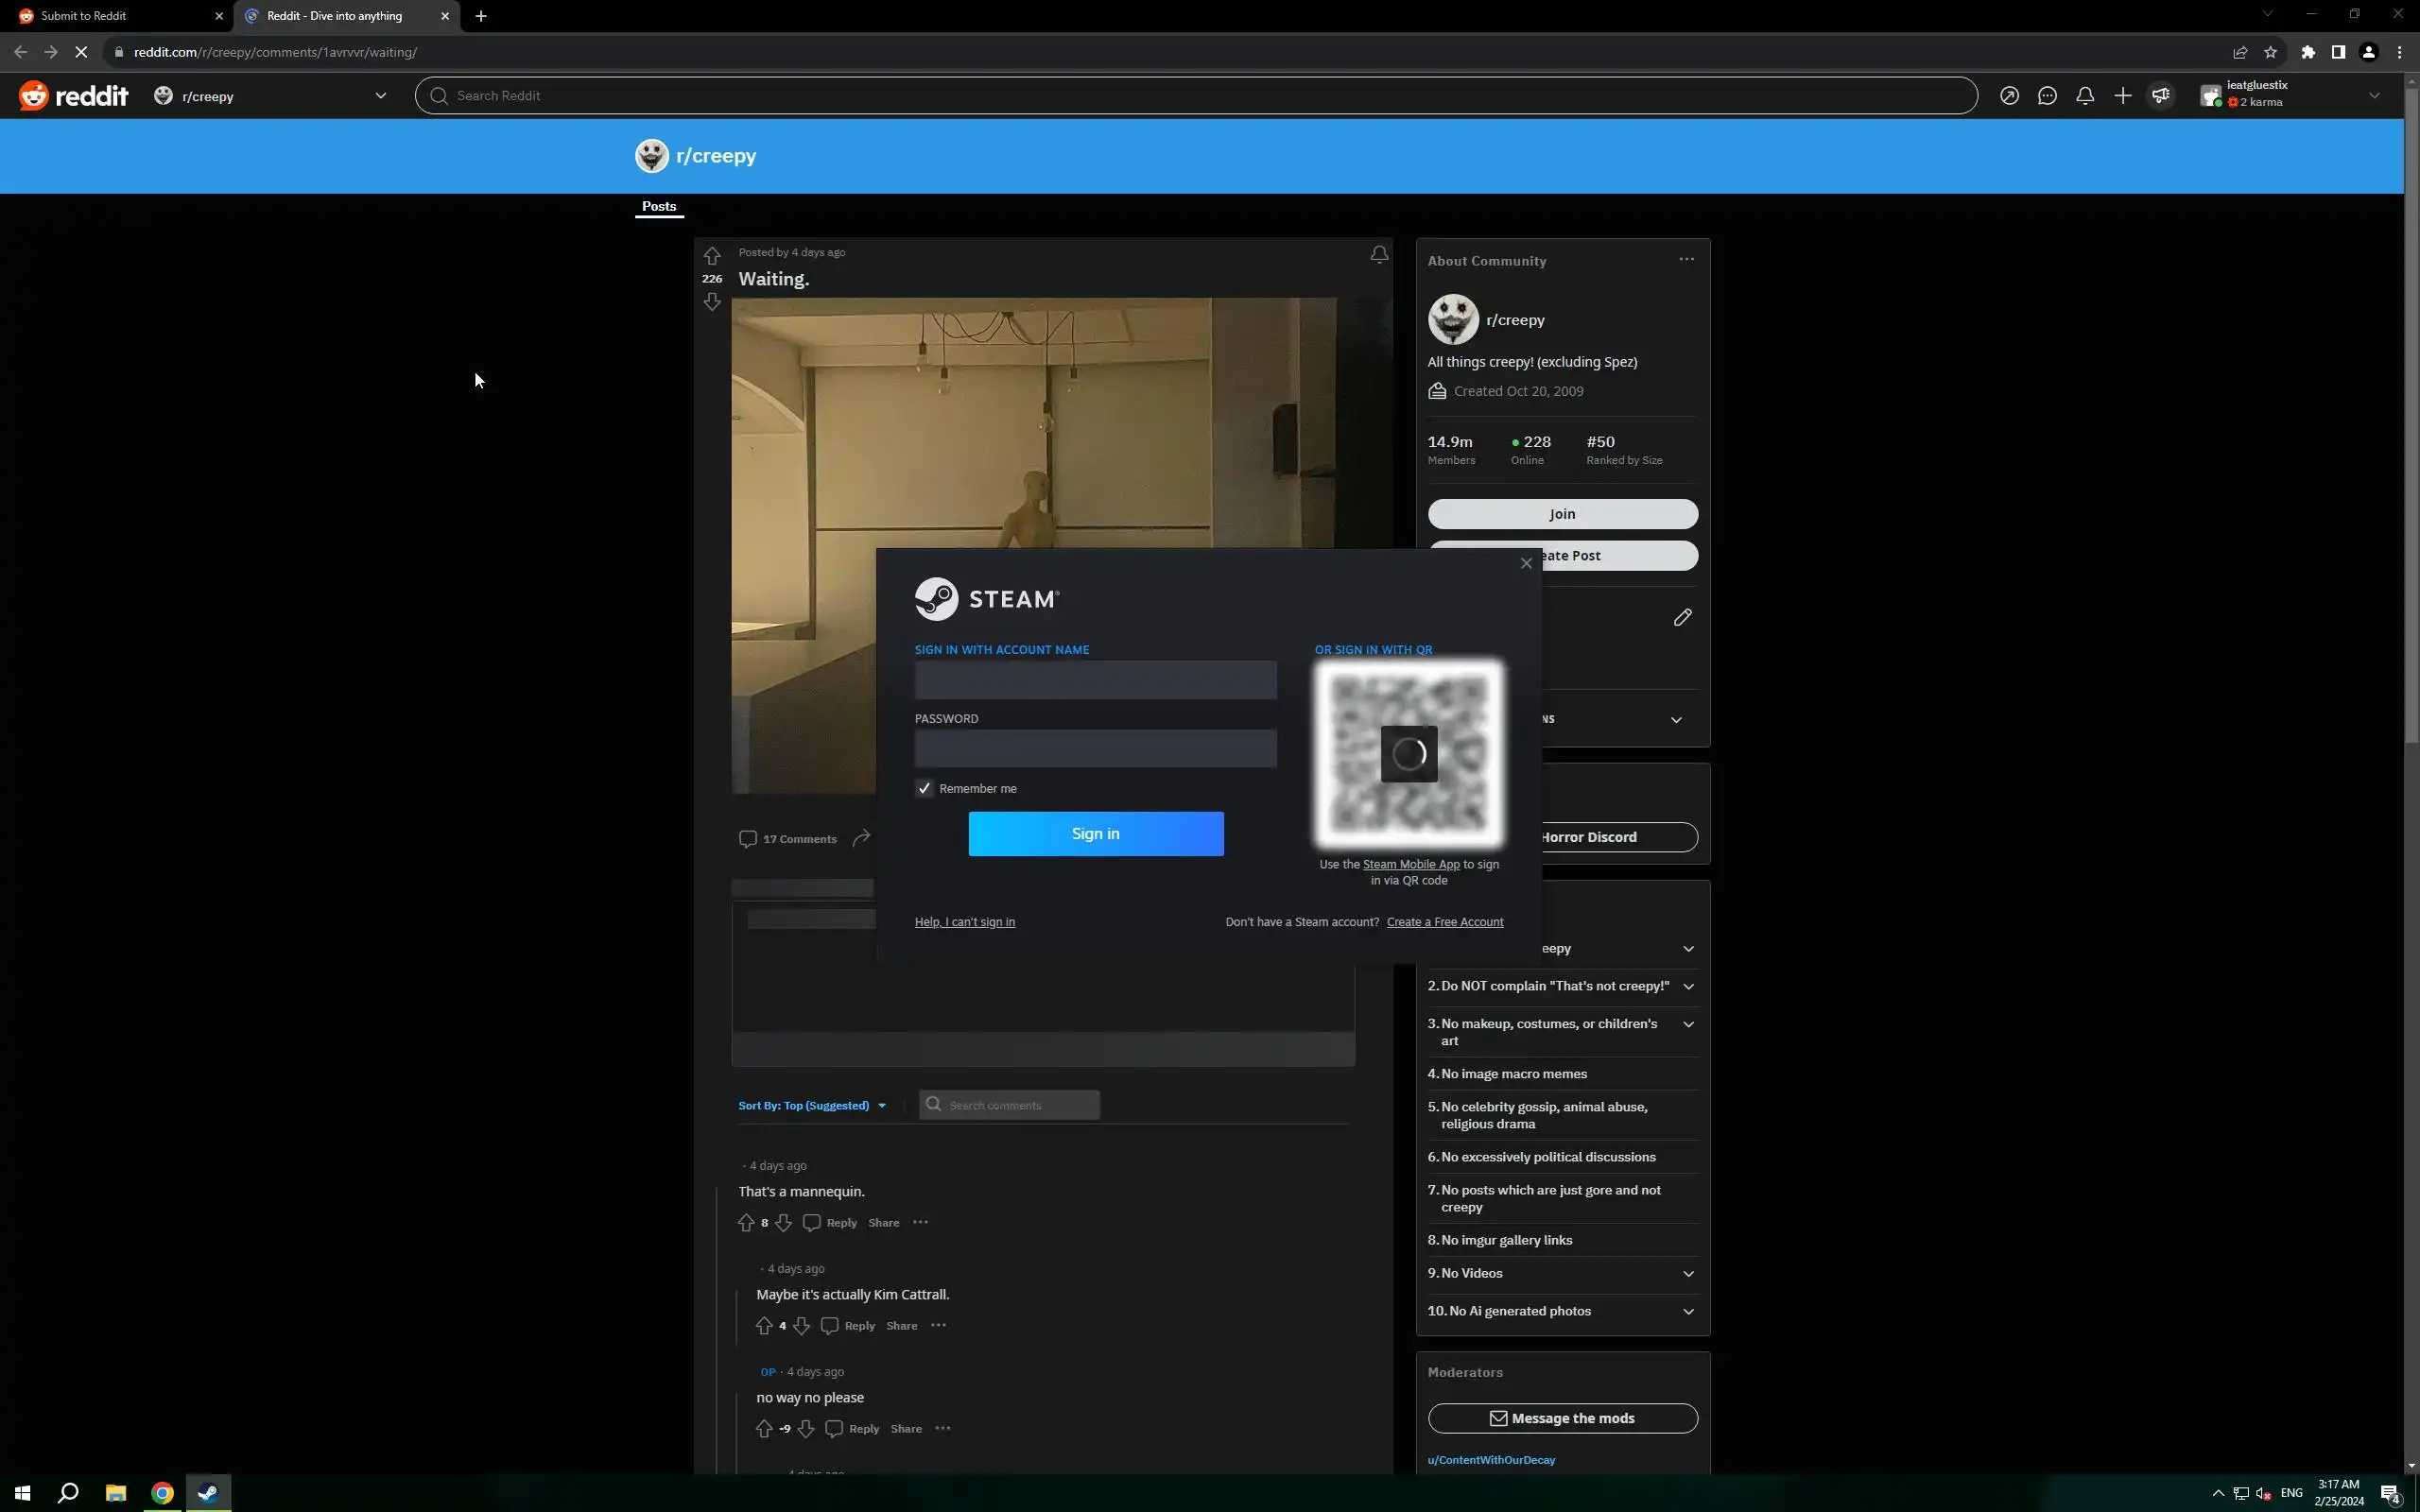The height and width of the screenshot is (1512, 2420).
Task: Click the pencil edit icon in sidebar
Action: 1682,617
